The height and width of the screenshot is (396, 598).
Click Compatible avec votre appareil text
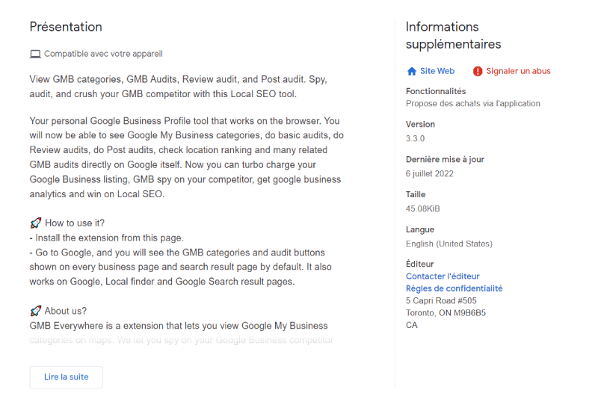click(103, 54)
